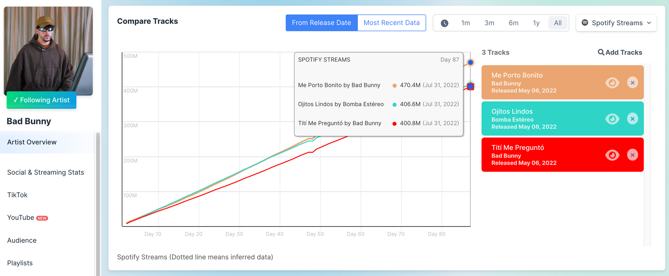
Task: Open the Spotify Streams metric dropdown
Action: tap(616, 23)
